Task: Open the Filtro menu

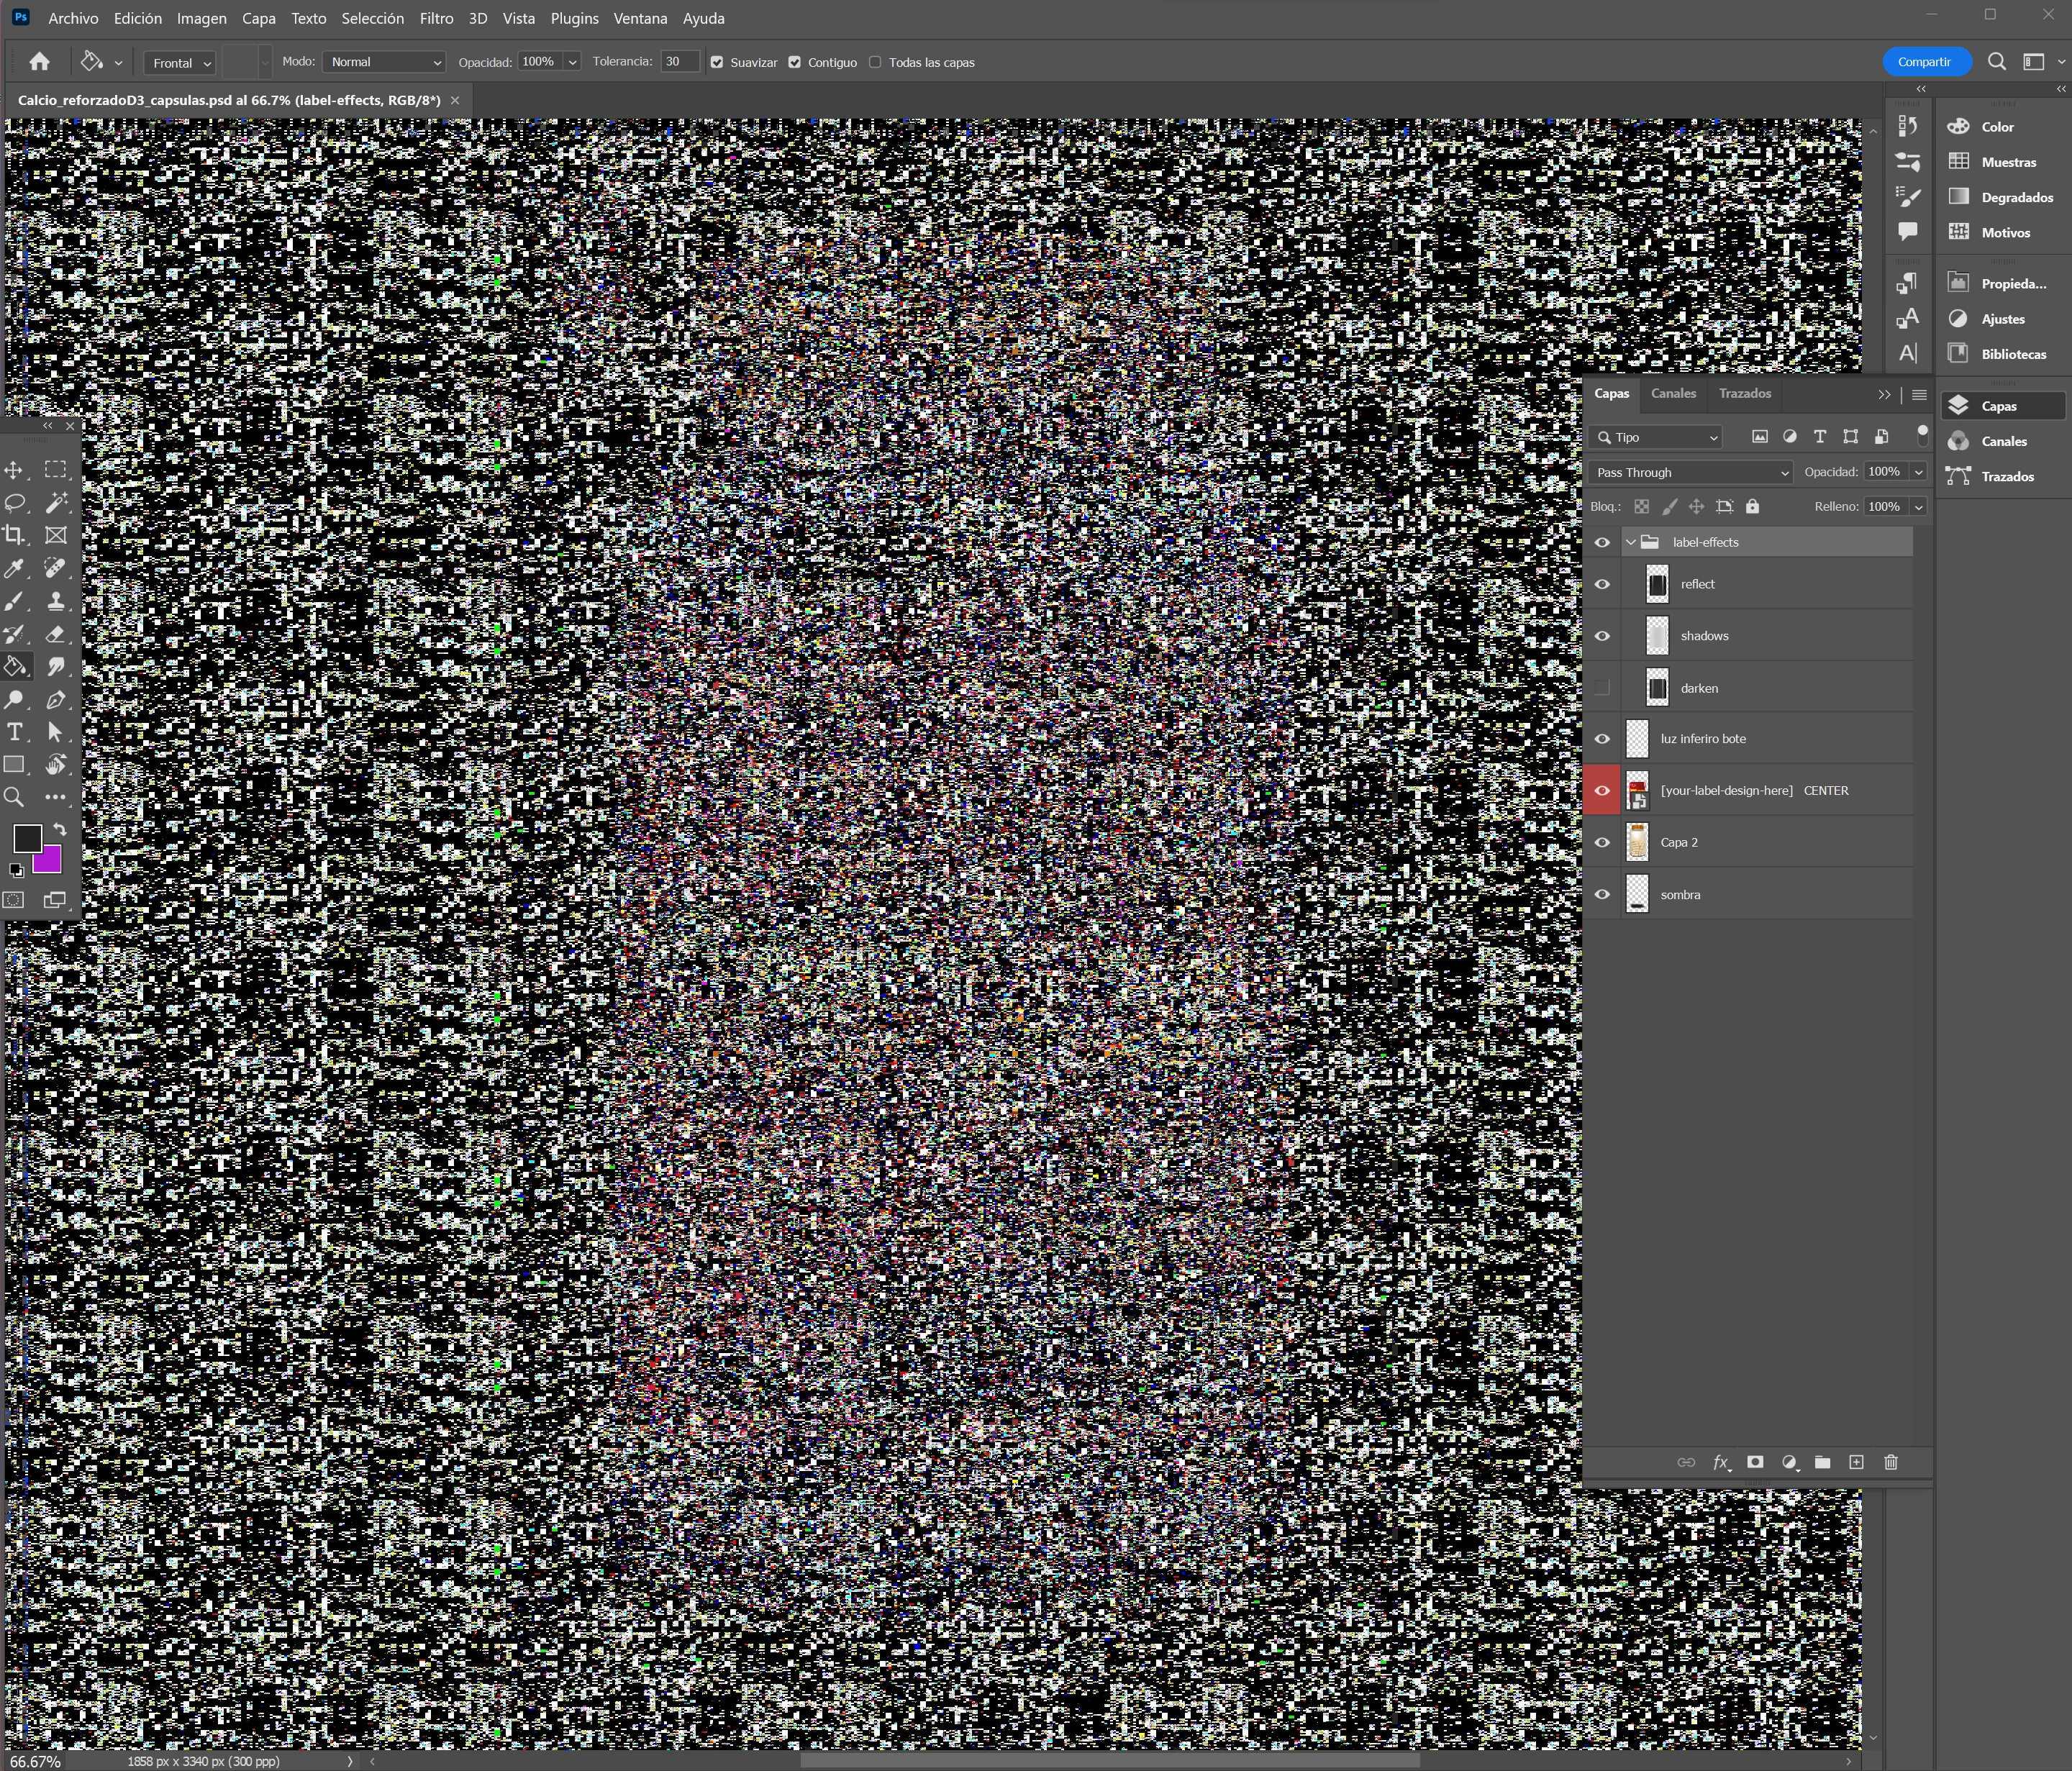Action: click(436, 18)
